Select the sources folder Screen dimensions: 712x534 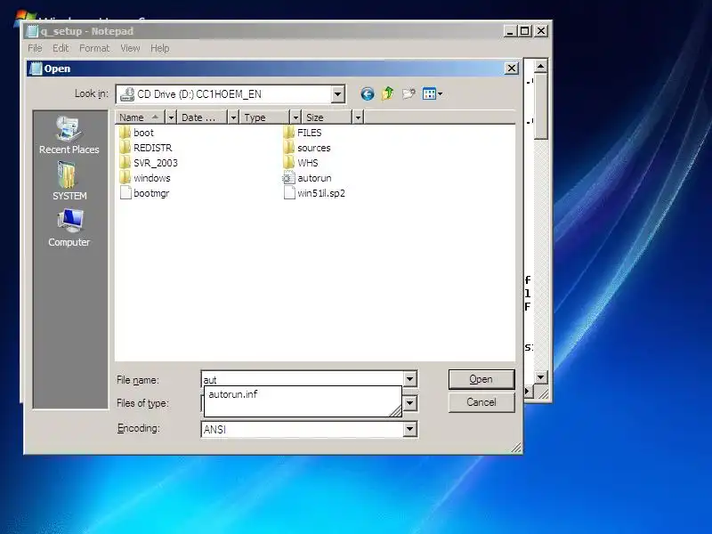click(x=307, y=148)
